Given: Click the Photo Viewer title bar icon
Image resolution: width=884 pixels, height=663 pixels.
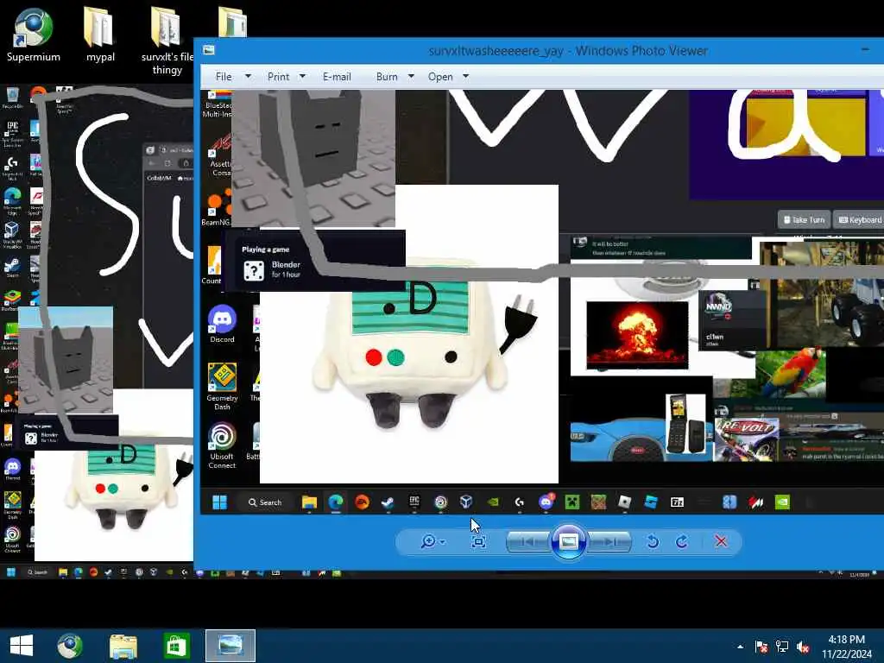Looking at the screenshot, I should point(209,50).
